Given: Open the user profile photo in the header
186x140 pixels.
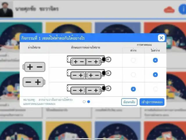Looking at the screenshot, I should tap(7, 9).
